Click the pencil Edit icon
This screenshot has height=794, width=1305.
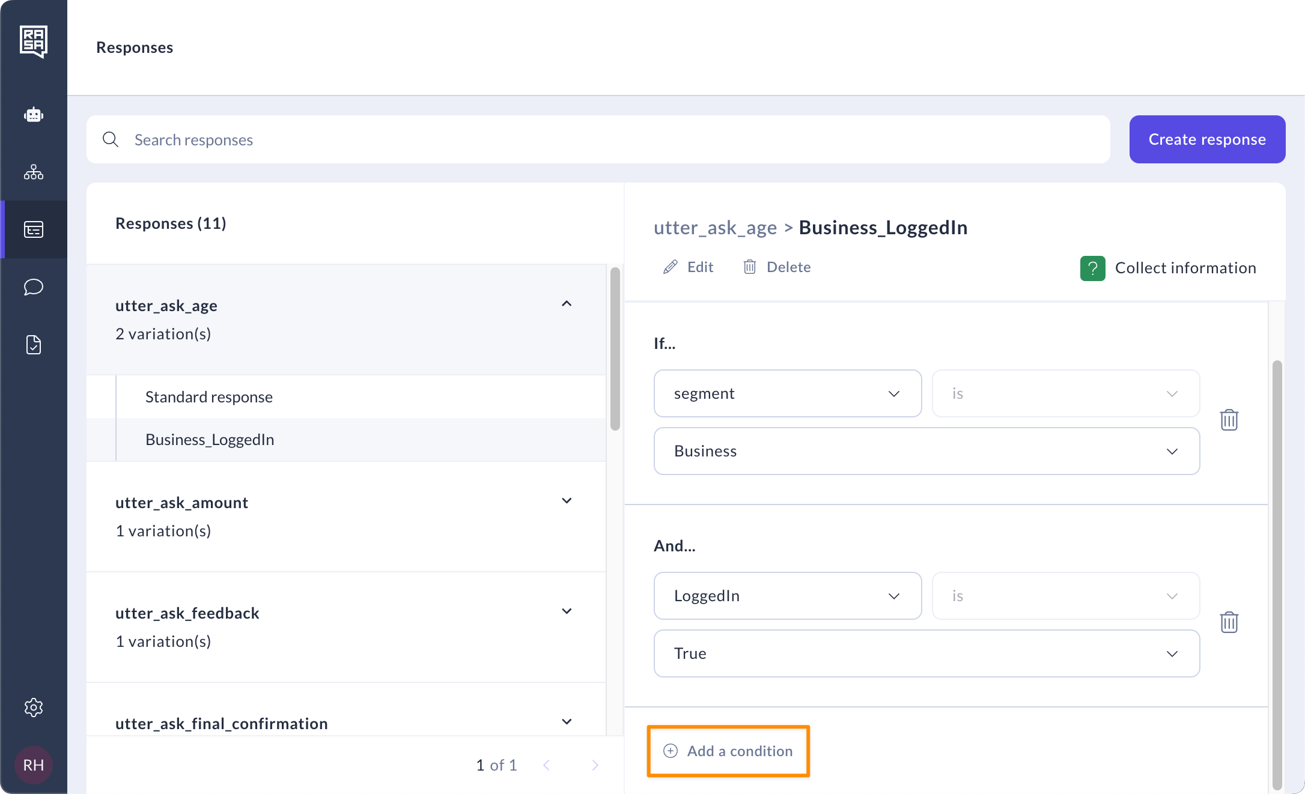671,267
